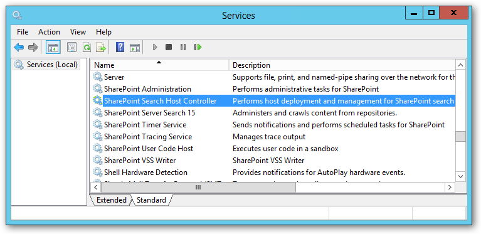The image size is (481, 234).
Task: Click 'Performs administrative tasks for SharePoint' description
Action: click(x=306, y=89)
